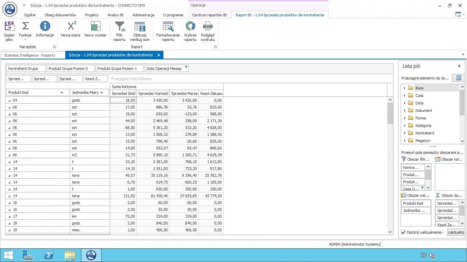The image size is (467, 262).
Task: Select cell value 35 119,16
Action: coord(153,176)
